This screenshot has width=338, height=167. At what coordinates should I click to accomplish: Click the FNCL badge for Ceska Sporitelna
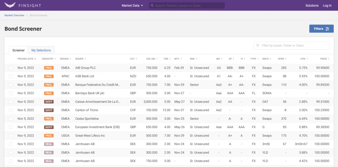click(x=49, y=119)
